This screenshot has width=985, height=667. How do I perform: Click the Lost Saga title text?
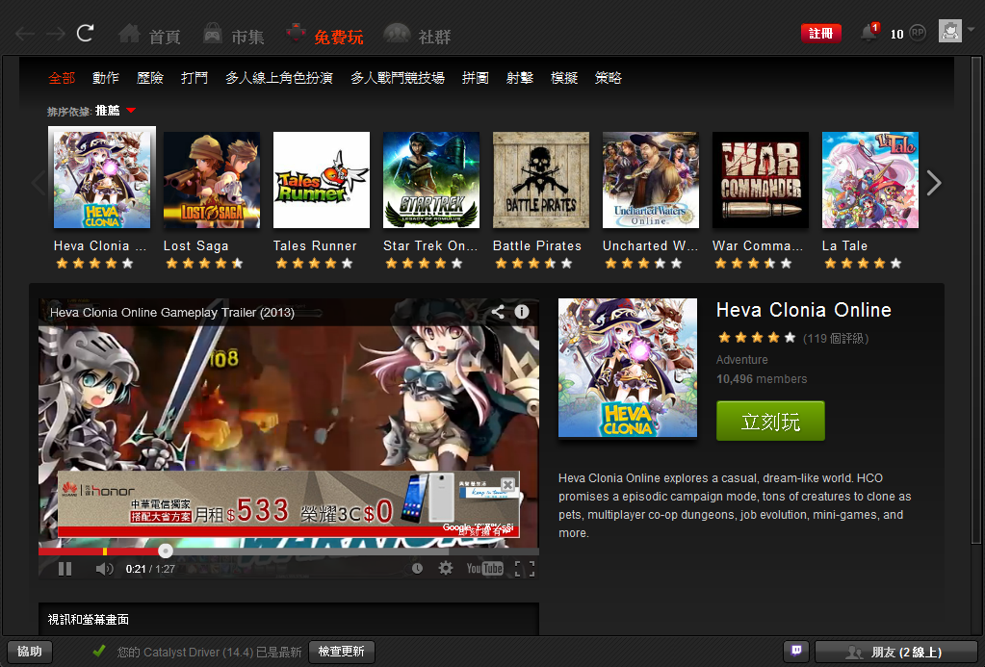[x=196, y=245]
